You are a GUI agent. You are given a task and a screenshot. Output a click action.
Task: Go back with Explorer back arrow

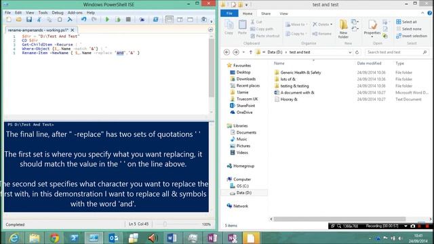[226, 52]
